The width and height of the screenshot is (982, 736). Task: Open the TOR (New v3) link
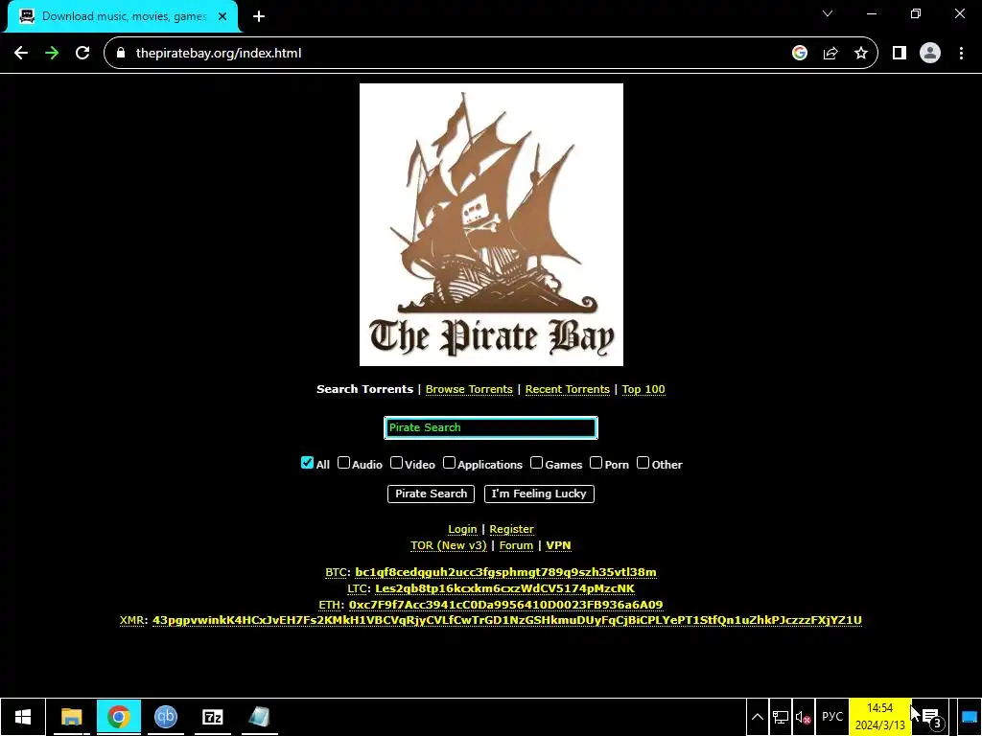click(x=449, y=545)
